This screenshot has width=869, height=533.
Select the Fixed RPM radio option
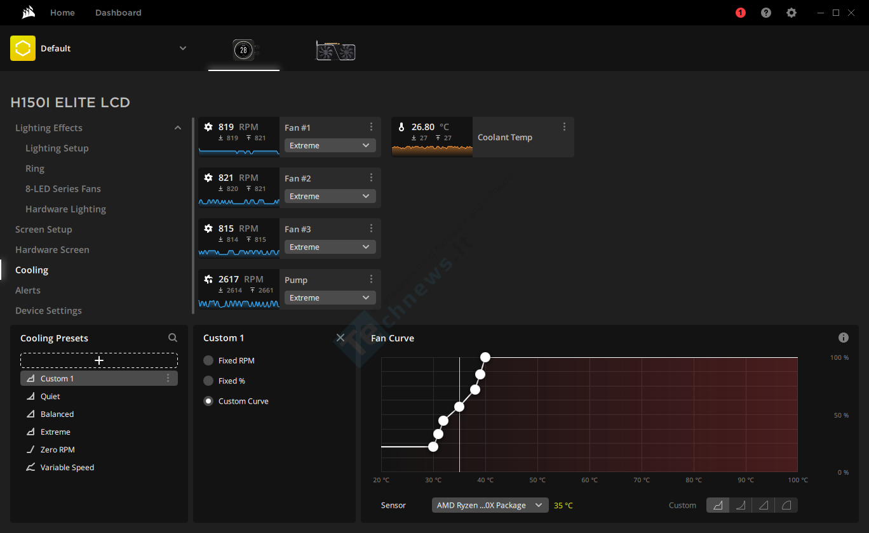click(x=208, y=360)
